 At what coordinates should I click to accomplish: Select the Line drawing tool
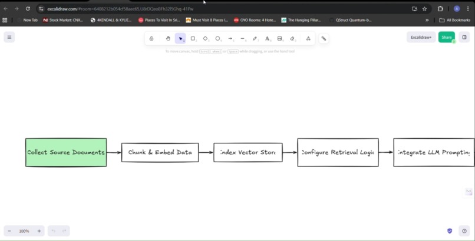(243, 38)
